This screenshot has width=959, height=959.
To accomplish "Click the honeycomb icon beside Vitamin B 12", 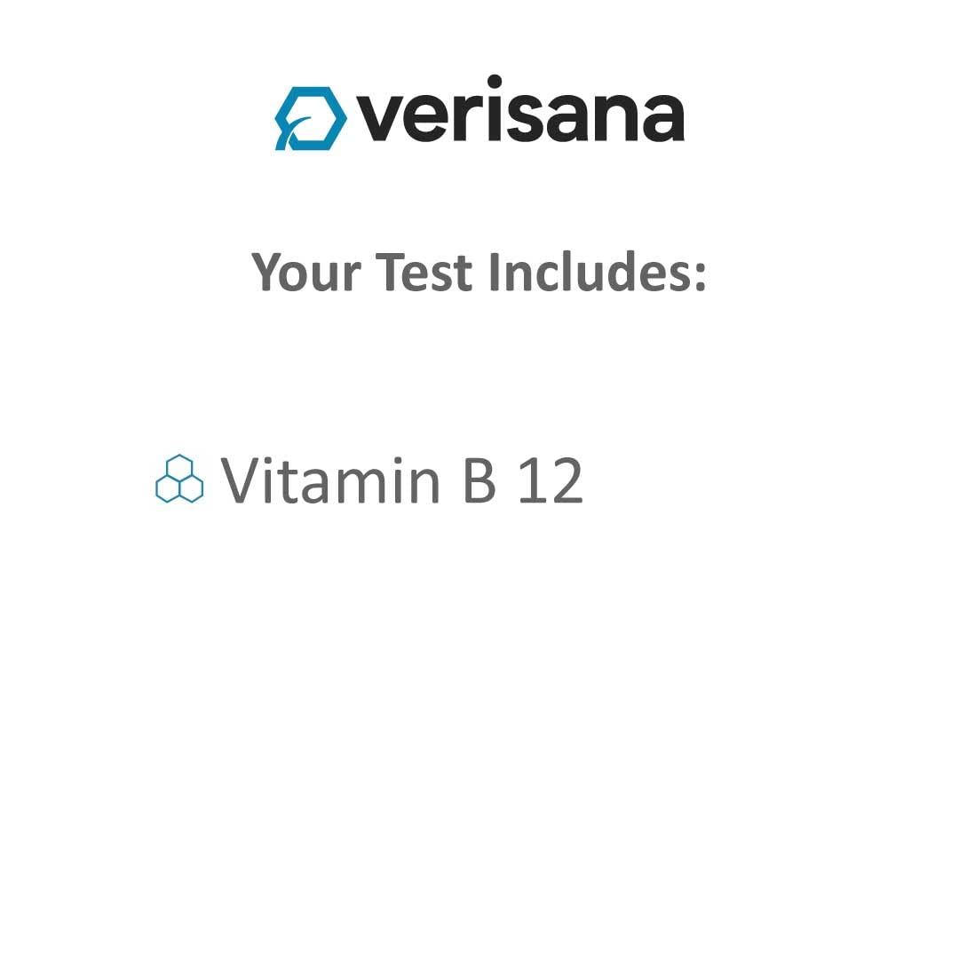I will coord(179,479).
